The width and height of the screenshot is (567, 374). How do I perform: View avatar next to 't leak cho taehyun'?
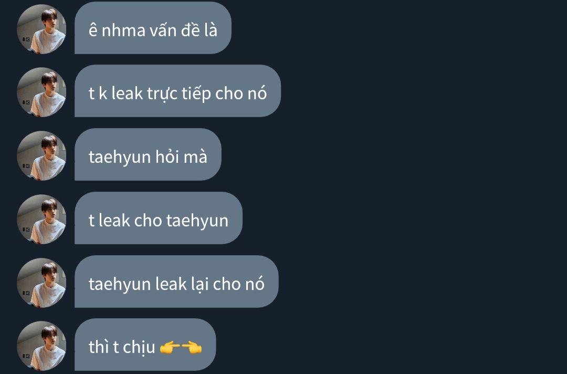[41, 220]
